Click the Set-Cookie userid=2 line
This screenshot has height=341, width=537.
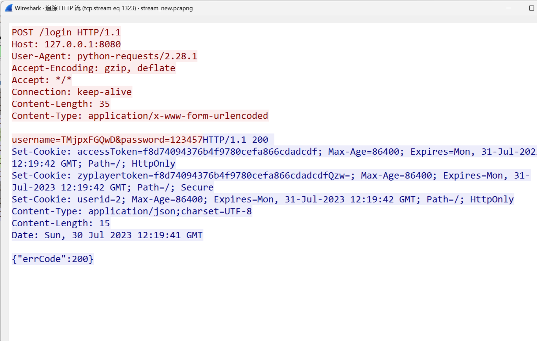click(x=262, y=199)
